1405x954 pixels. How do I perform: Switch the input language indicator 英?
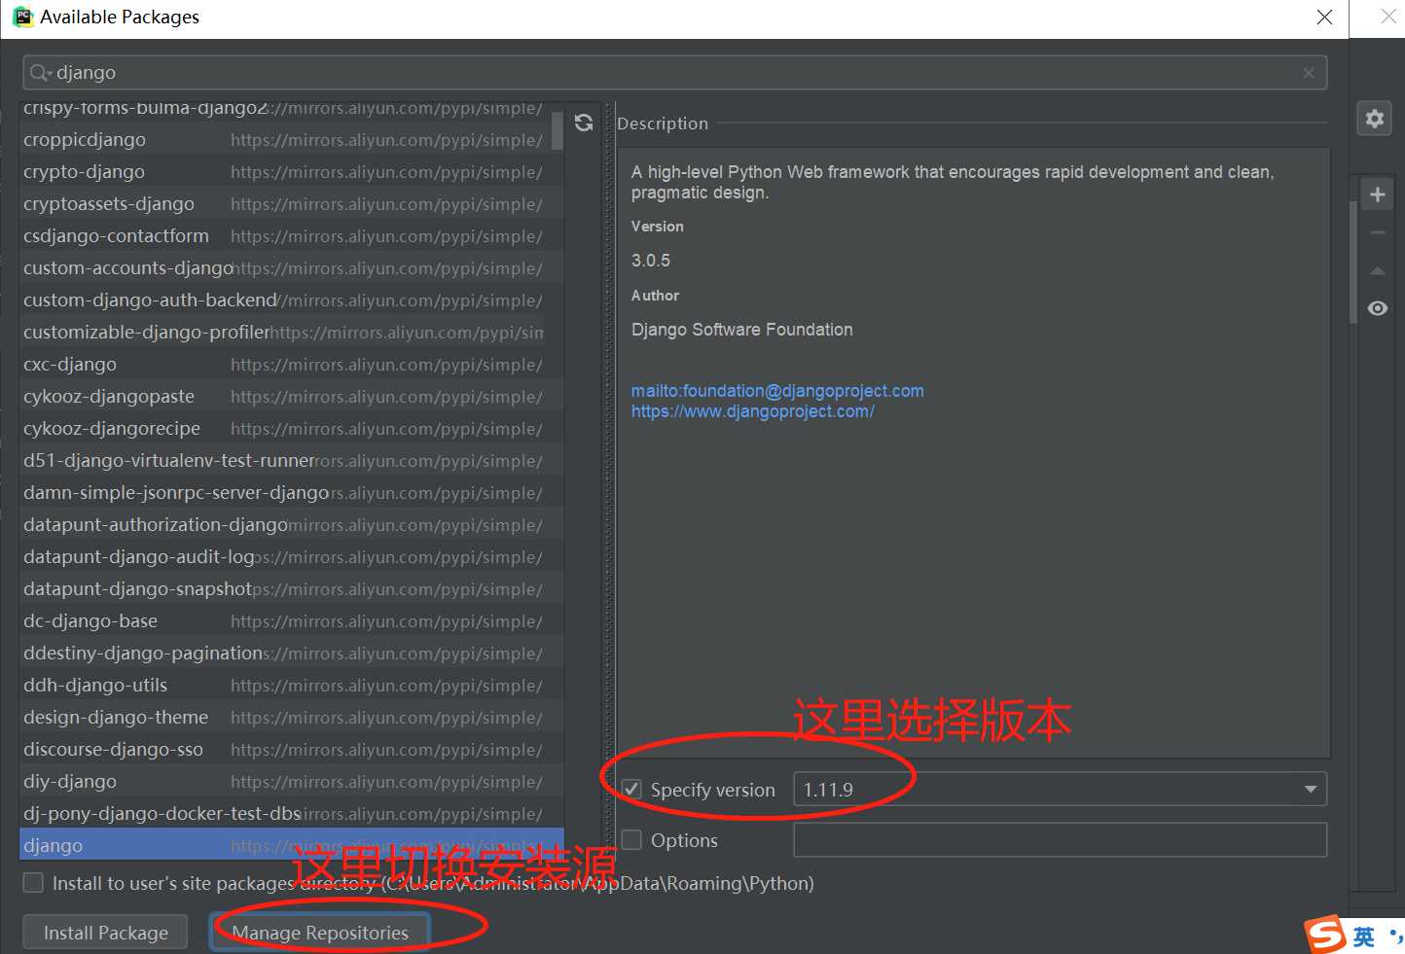tap(1364, 936)
